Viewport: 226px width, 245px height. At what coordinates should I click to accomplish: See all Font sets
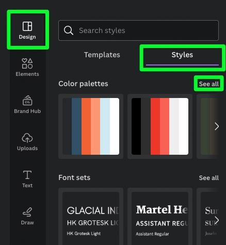[209, 178]
